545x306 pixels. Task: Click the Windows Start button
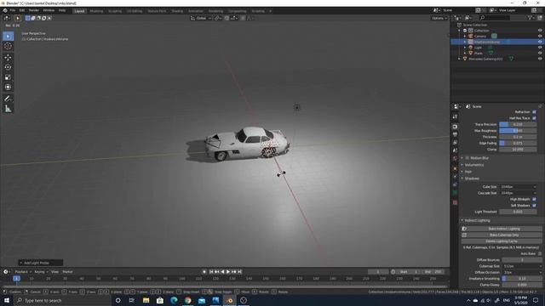(7, 300)
